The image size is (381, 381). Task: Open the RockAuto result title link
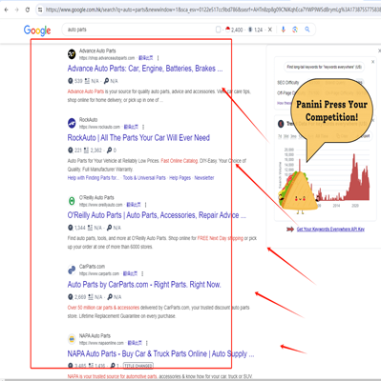click(x=138, y=138)
